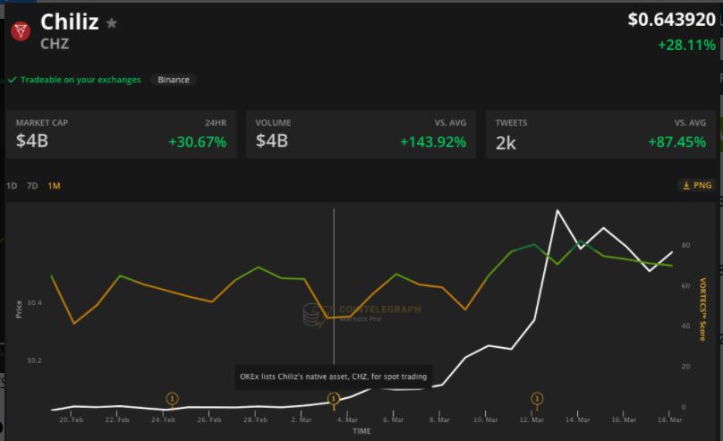Click the VORTECS Score axis label
The height and width of the screenshot is (441, 723).
[703, 309]
